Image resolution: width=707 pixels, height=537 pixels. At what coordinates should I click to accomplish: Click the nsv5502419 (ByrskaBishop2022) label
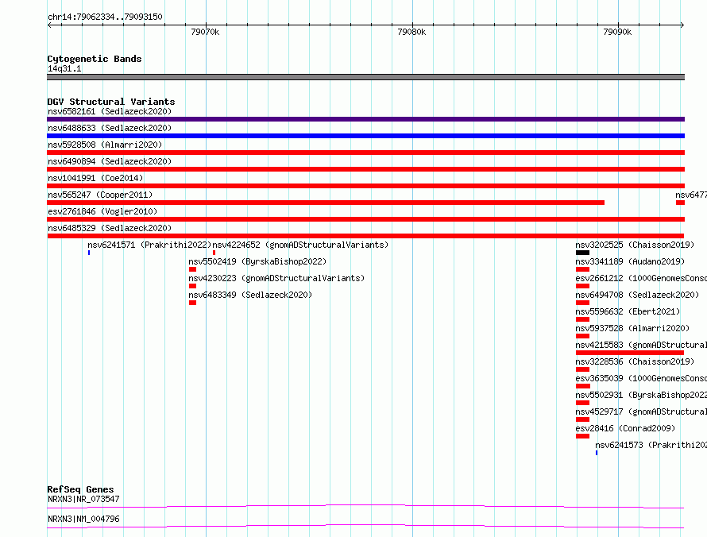click(257, 261)
